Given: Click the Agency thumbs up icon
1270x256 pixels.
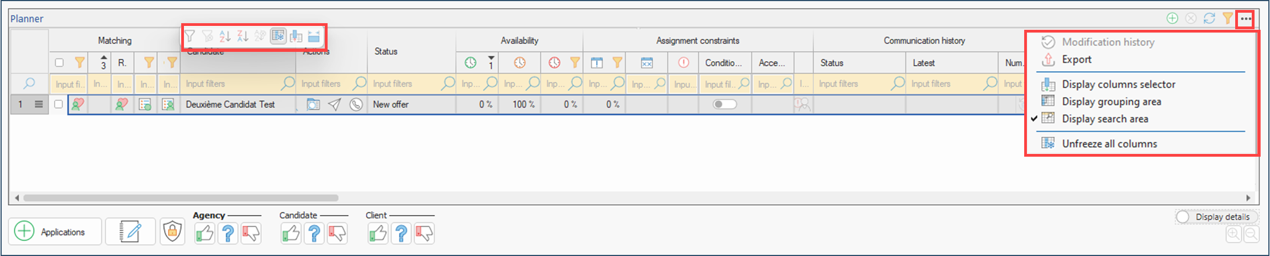Looking at the screenshot, I should click(204, 233).
